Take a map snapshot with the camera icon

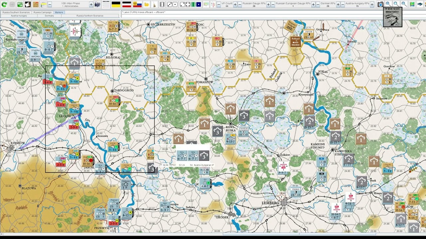click(380, 4)
